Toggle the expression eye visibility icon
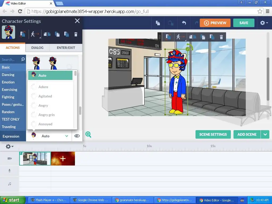 77,136
